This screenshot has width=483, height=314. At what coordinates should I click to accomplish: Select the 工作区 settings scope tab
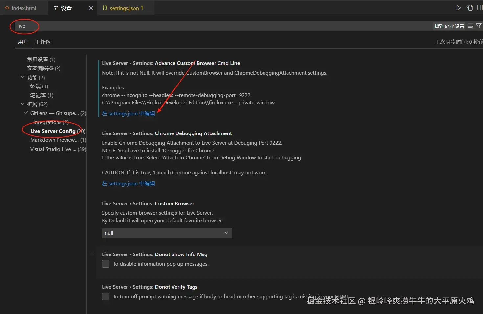(x=43, y=42)
